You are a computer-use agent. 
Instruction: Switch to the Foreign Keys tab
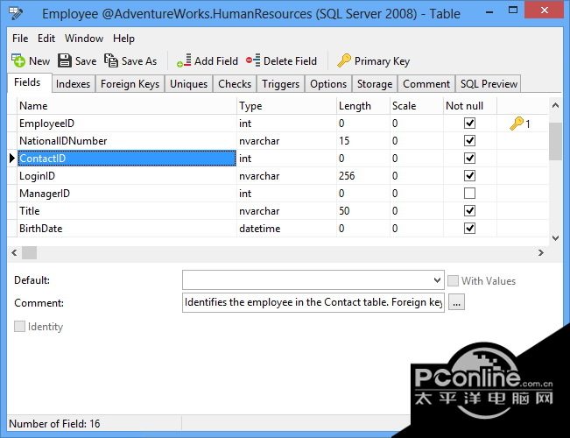click(x=130, y=84)
